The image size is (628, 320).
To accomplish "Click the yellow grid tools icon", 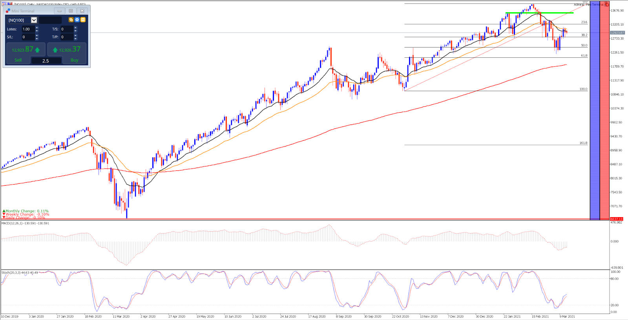I will [x=83, y=20].
